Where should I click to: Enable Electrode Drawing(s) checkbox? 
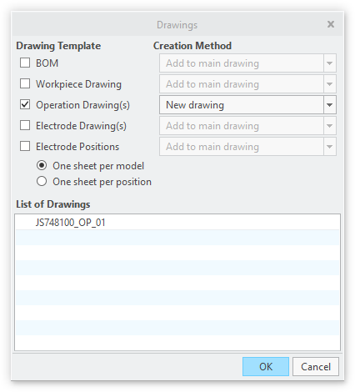click(25, 125)
